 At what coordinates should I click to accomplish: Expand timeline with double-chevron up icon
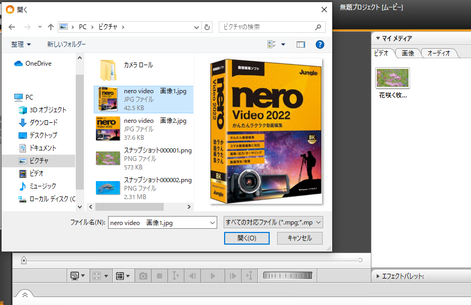(25, 294)
